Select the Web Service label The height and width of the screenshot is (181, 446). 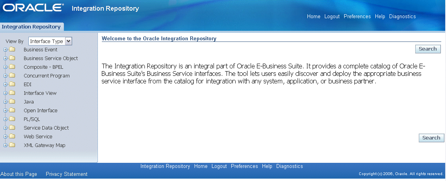tap(38, 136)
